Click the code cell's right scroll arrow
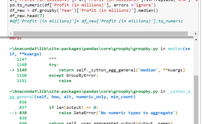202x124 pixels. [x=196, y=34]
